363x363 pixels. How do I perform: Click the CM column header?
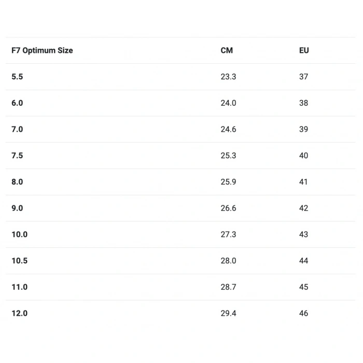227,50
